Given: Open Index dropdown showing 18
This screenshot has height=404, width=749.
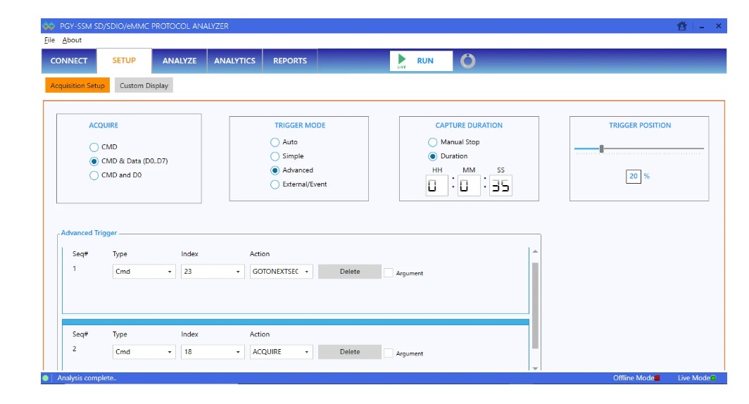Looking at the screenshot, I should 213,351.
